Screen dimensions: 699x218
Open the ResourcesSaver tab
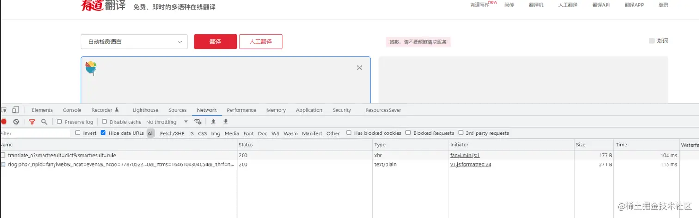point(383,110)
